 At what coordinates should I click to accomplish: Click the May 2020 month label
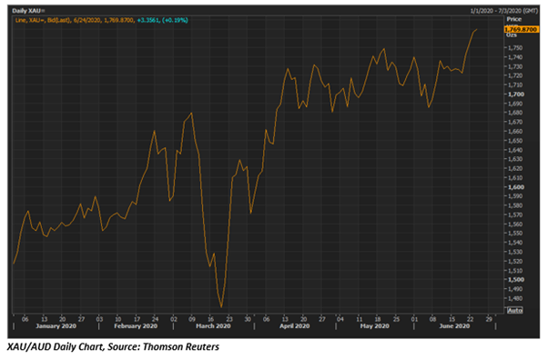pos(375,326)
